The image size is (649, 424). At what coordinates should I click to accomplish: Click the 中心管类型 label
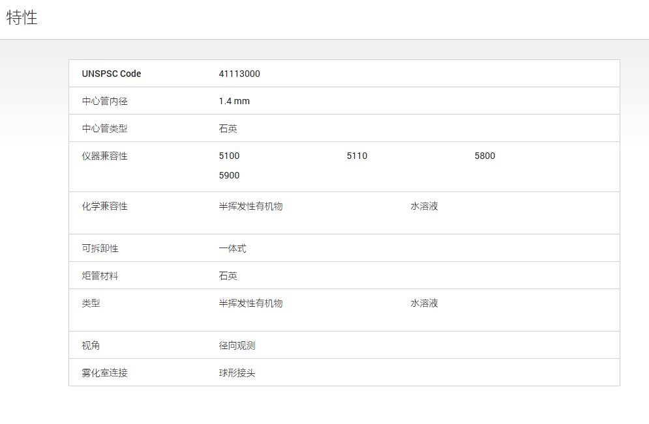[x=105, y=128]
